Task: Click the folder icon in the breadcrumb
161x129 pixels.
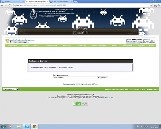Action: tap(6, 40)
